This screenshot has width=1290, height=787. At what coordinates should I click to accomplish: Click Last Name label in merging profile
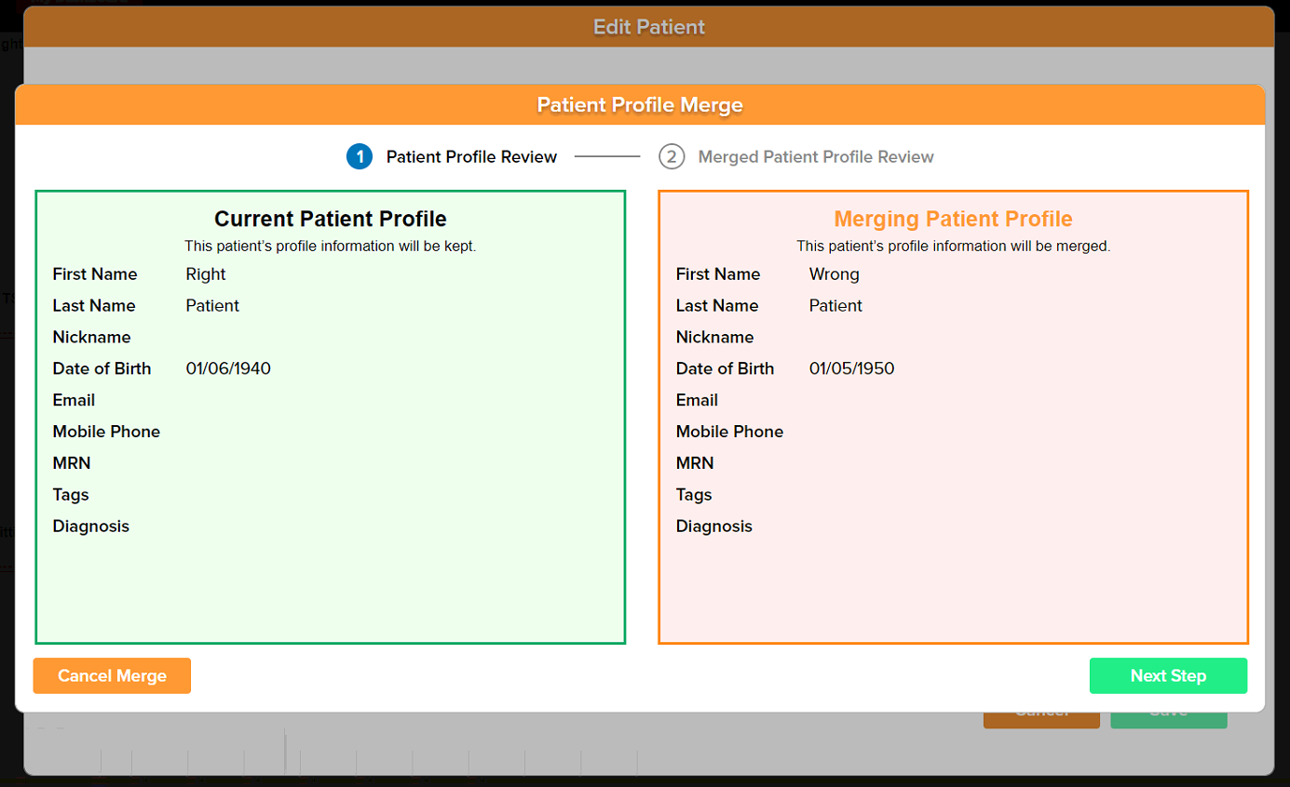717,306
